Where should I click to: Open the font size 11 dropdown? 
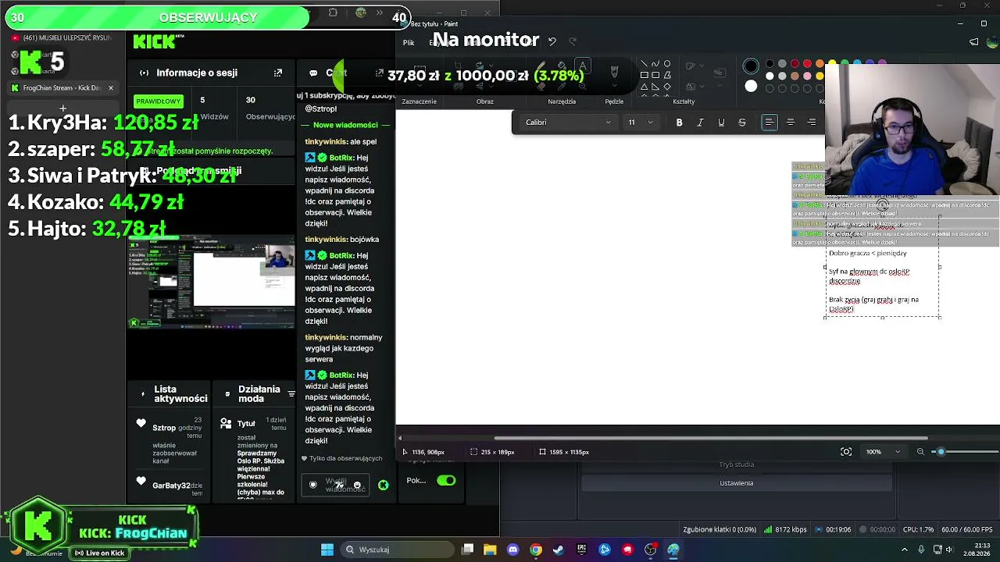[x=640, y=123]
